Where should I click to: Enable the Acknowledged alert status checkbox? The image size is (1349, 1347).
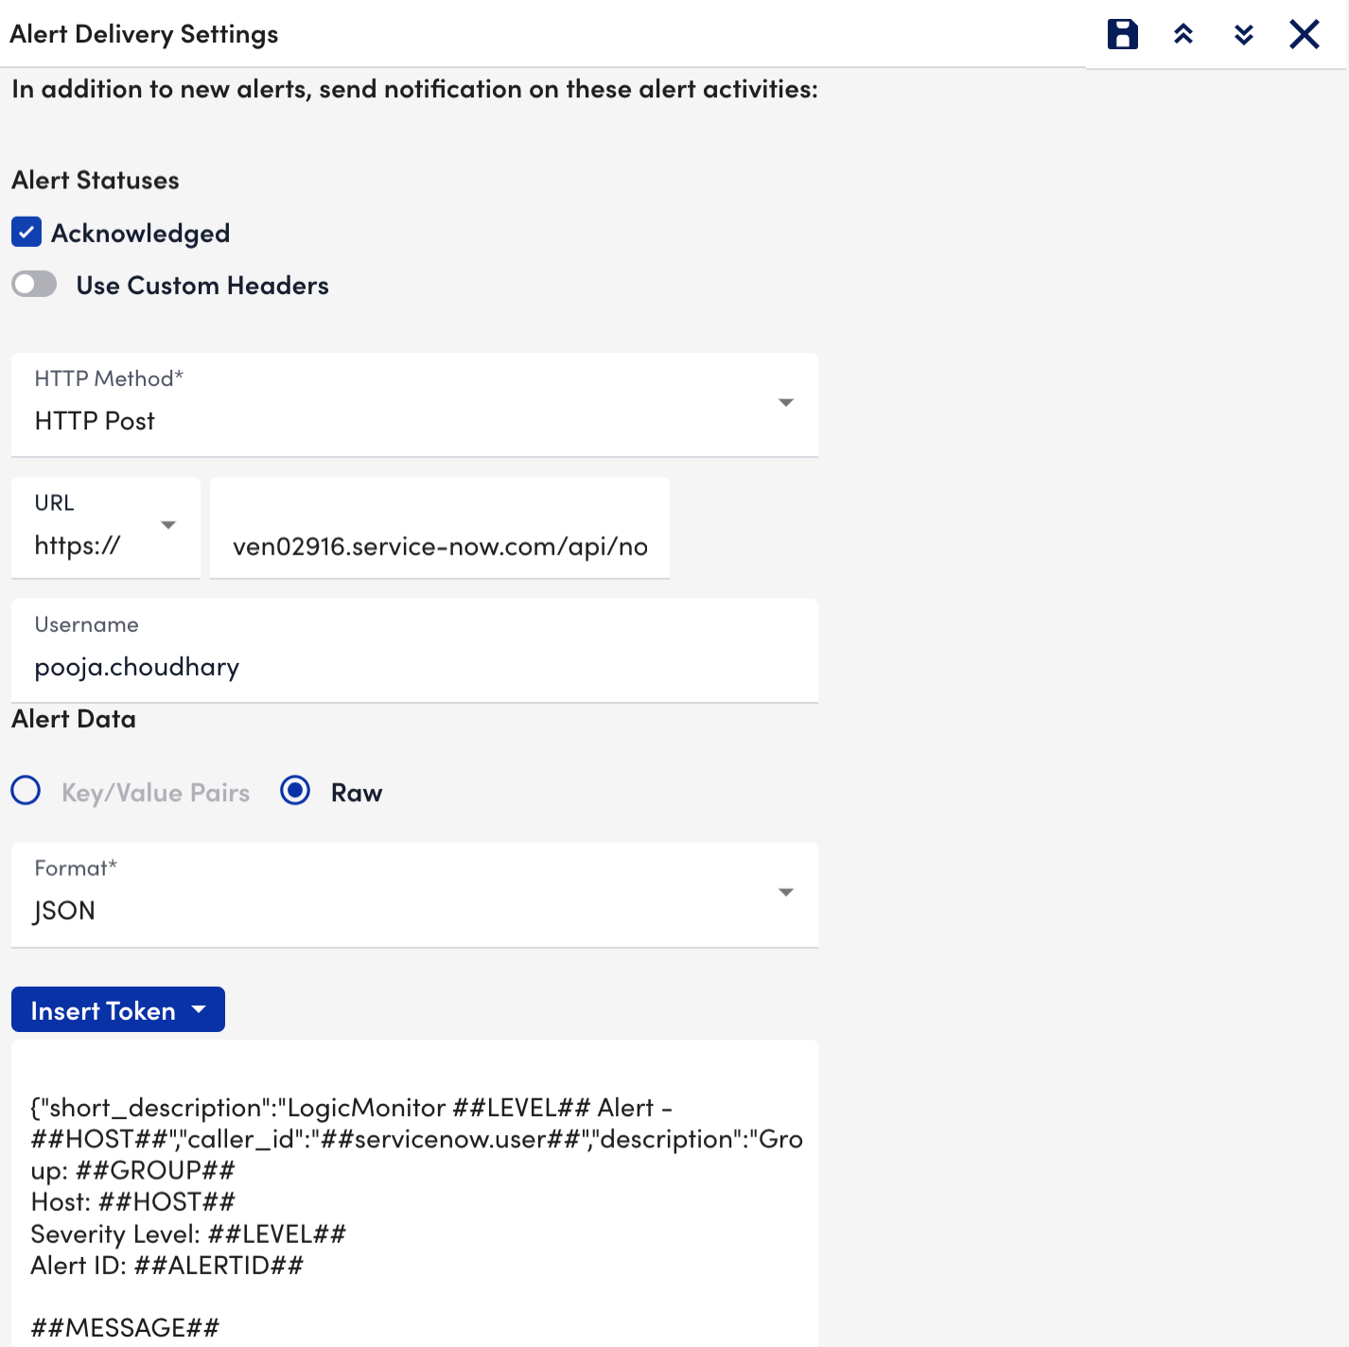click(x=26, y=232)
